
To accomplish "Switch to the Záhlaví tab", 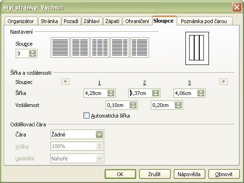I will point(92,21).
